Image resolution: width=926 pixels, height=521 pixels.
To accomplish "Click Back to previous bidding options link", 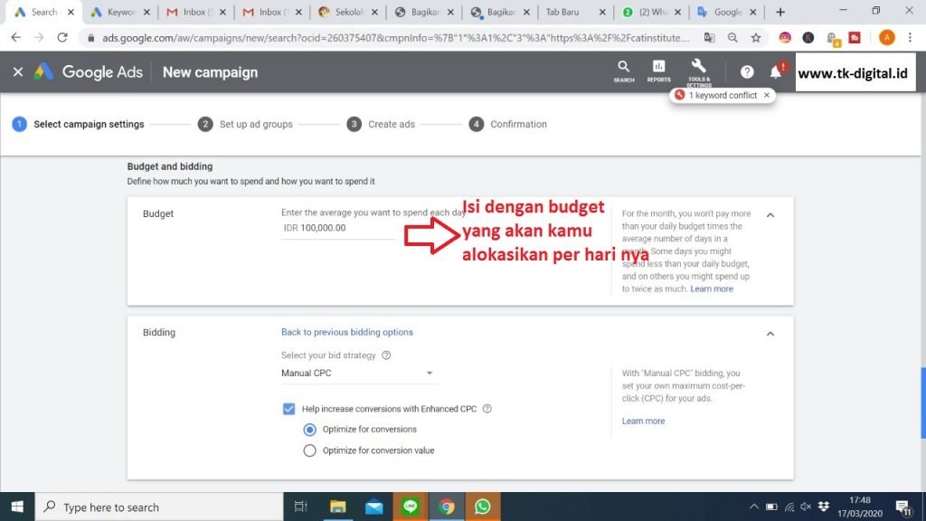I will pos(347,332).
